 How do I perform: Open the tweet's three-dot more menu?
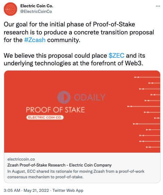point(158,6)
